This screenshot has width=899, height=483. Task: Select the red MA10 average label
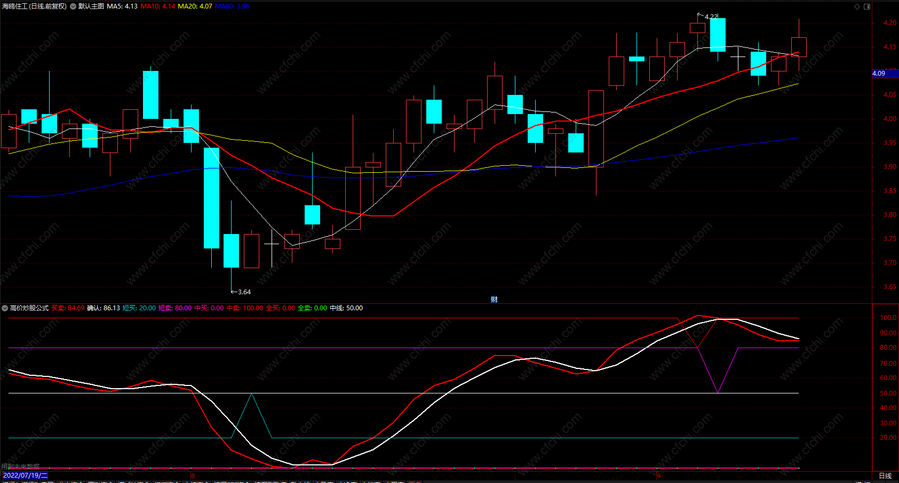click(x=157, y=6)
